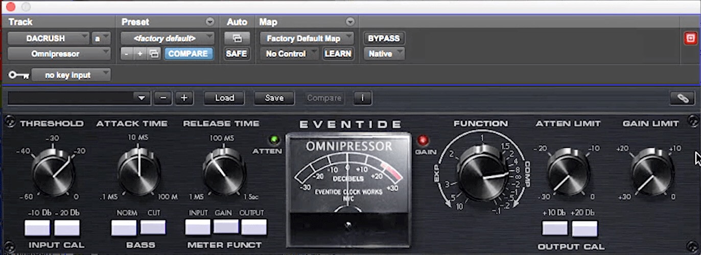Open the plug-in automation enable dialog icon
This screenshot has width=701, height=255.
[x=236, y=38]
